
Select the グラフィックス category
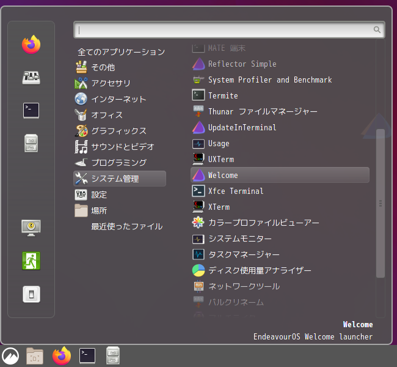(x=120, y=131)
